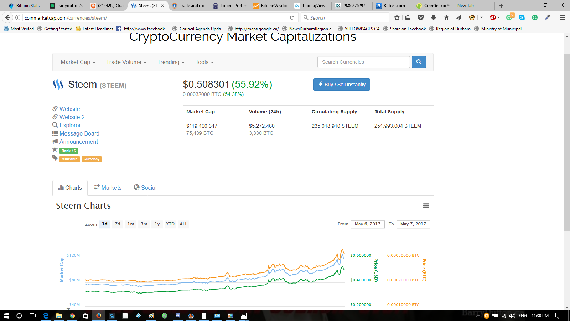Go back to the previous page
570x321 pixels.
[x=7, y=17]
